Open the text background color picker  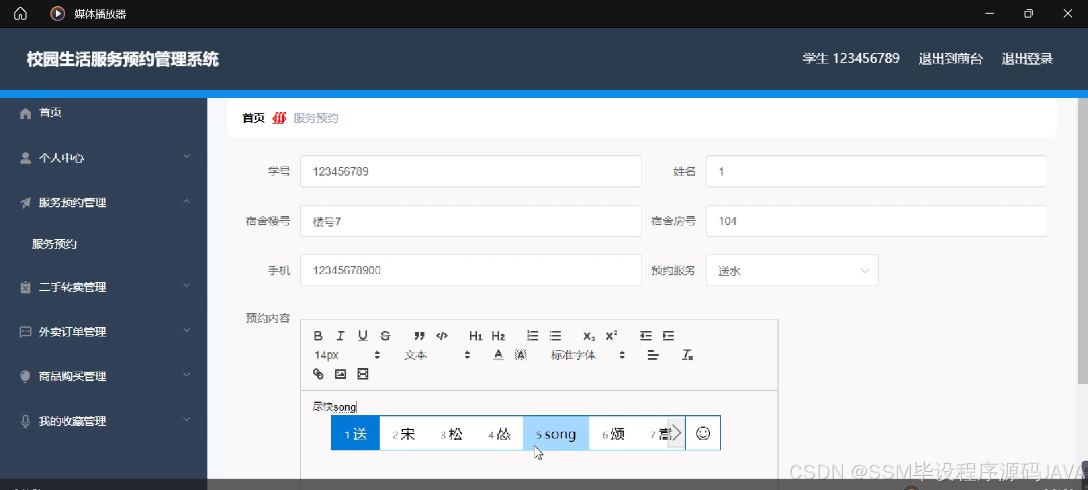[521, 355]
